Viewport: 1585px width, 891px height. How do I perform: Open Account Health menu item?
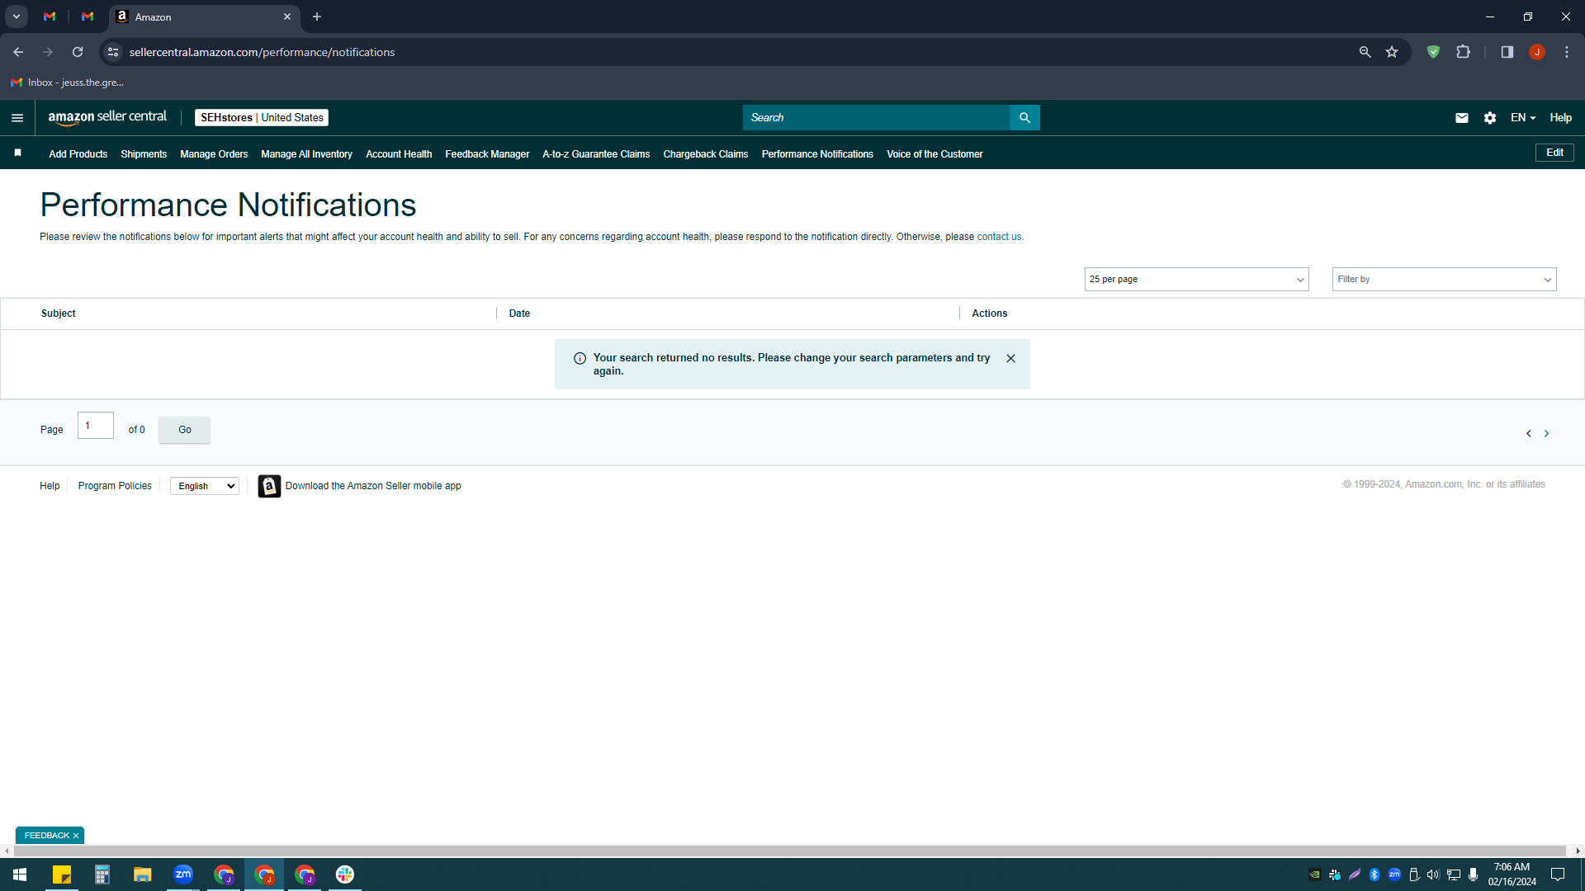tap(399, 154)
